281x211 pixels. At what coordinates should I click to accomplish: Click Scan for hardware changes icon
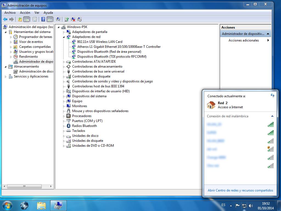coord(58,19)
